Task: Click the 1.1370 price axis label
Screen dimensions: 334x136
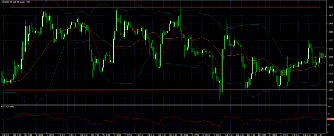Action: pyautogui.click(x=330, y=49)
